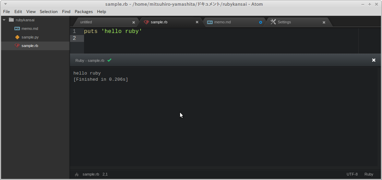Click the '[Finished in 0.206s]' output text
The width and height of the screenshot is (382, 180).
click(100, 79)
